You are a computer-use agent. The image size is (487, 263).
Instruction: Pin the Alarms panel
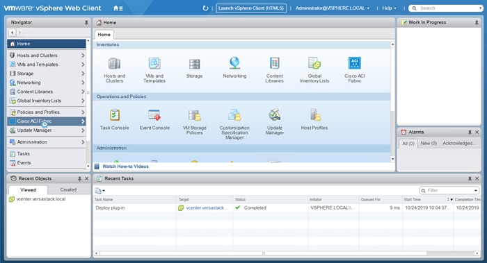[x=470, y=133]
